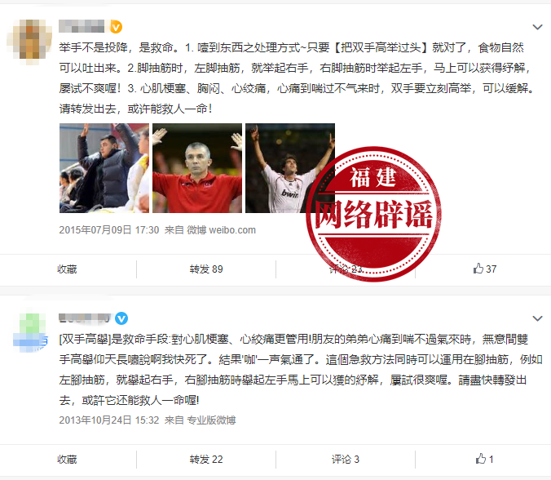Click 收藏 under the second post
This screenshot has height=480, width=551.
(x=67, y=460)
